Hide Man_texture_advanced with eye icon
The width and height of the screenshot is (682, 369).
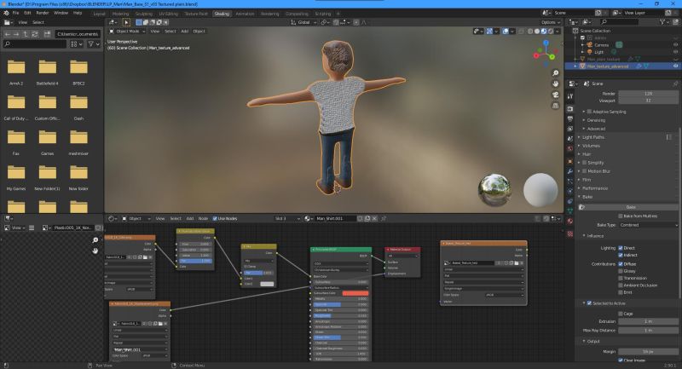pyautogui.click(x=675, y=66)
